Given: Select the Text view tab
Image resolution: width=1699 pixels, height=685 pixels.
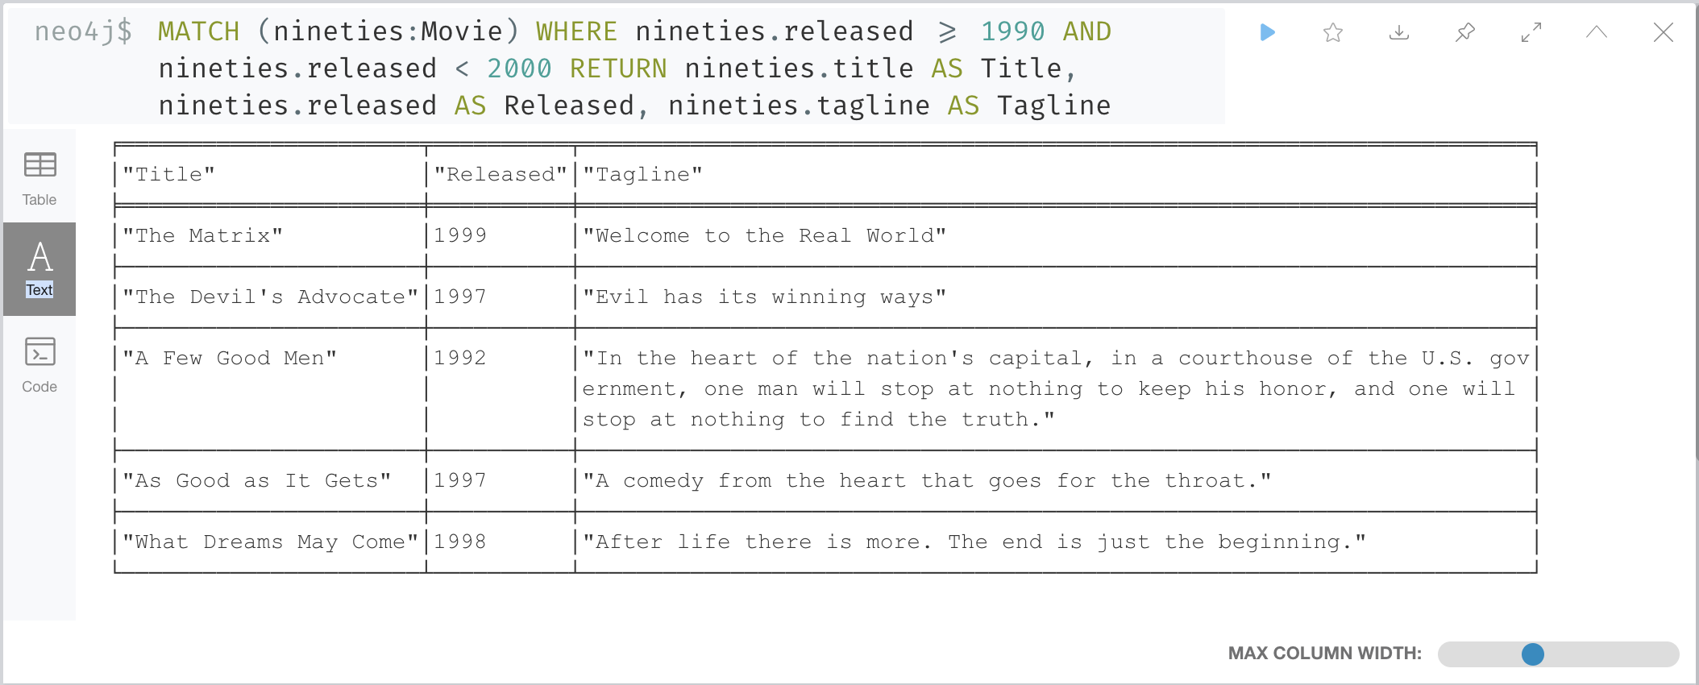Looking at the screenshot, I should (39, 268).
